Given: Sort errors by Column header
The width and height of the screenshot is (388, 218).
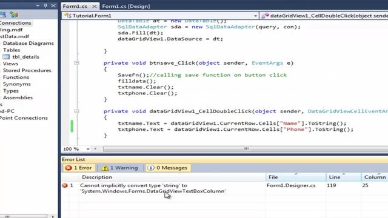Looking at the screenshot, I should point(375,177).
